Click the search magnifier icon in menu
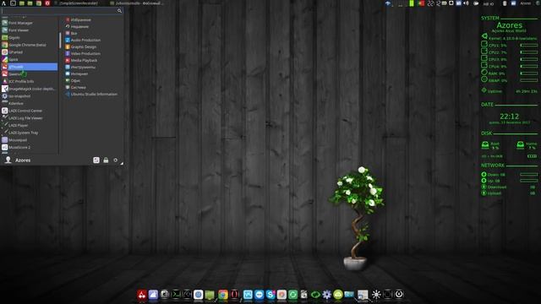Screen dimensions: 541x304 click(119, 11)
